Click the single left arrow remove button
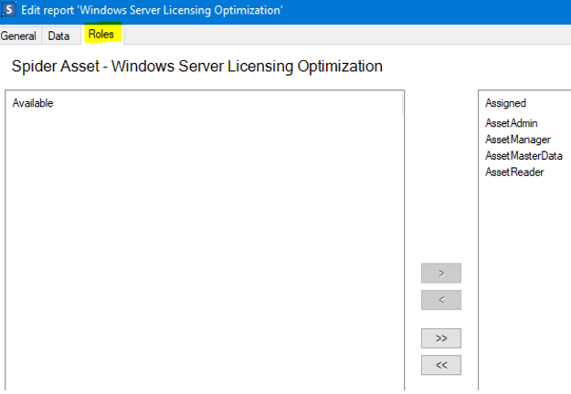This screenshot has height=394, width=571. click(x=441, y=300)
